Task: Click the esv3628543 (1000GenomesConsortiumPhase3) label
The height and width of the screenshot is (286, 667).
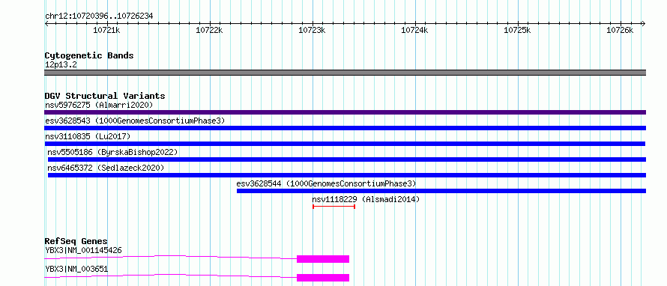Action: pyautogui.click(x=135, y=121)
